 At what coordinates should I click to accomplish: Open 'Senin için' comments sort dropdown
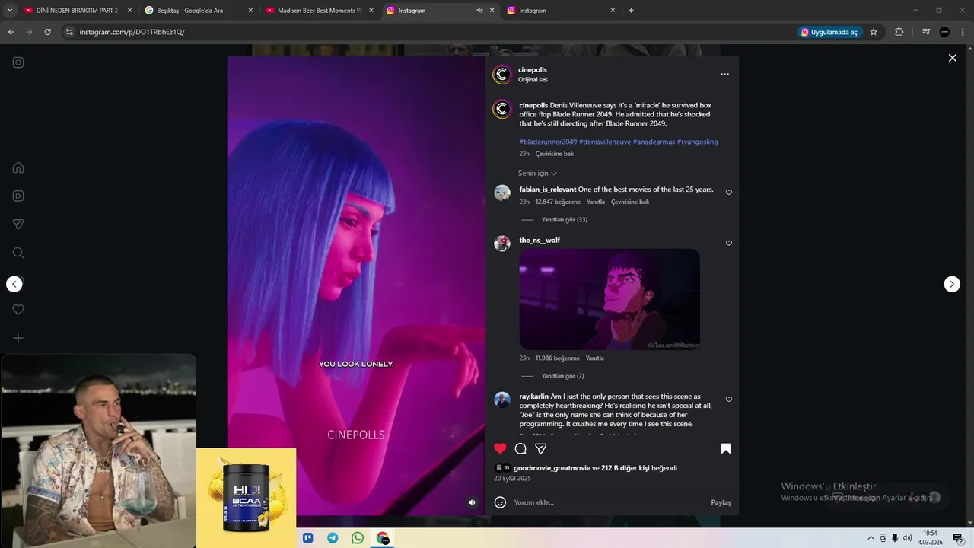coord(537,174)
